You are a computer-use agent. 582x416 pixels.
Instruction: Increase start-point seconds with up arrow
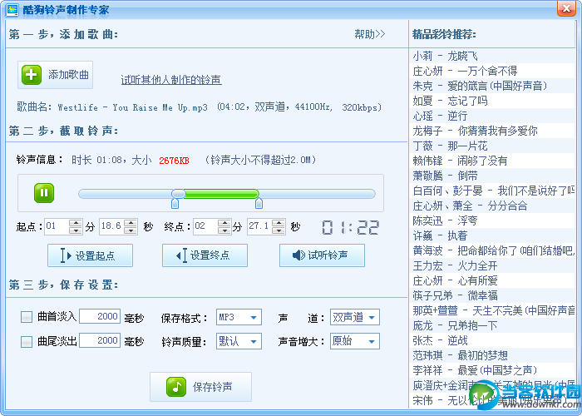click(131, 222)
